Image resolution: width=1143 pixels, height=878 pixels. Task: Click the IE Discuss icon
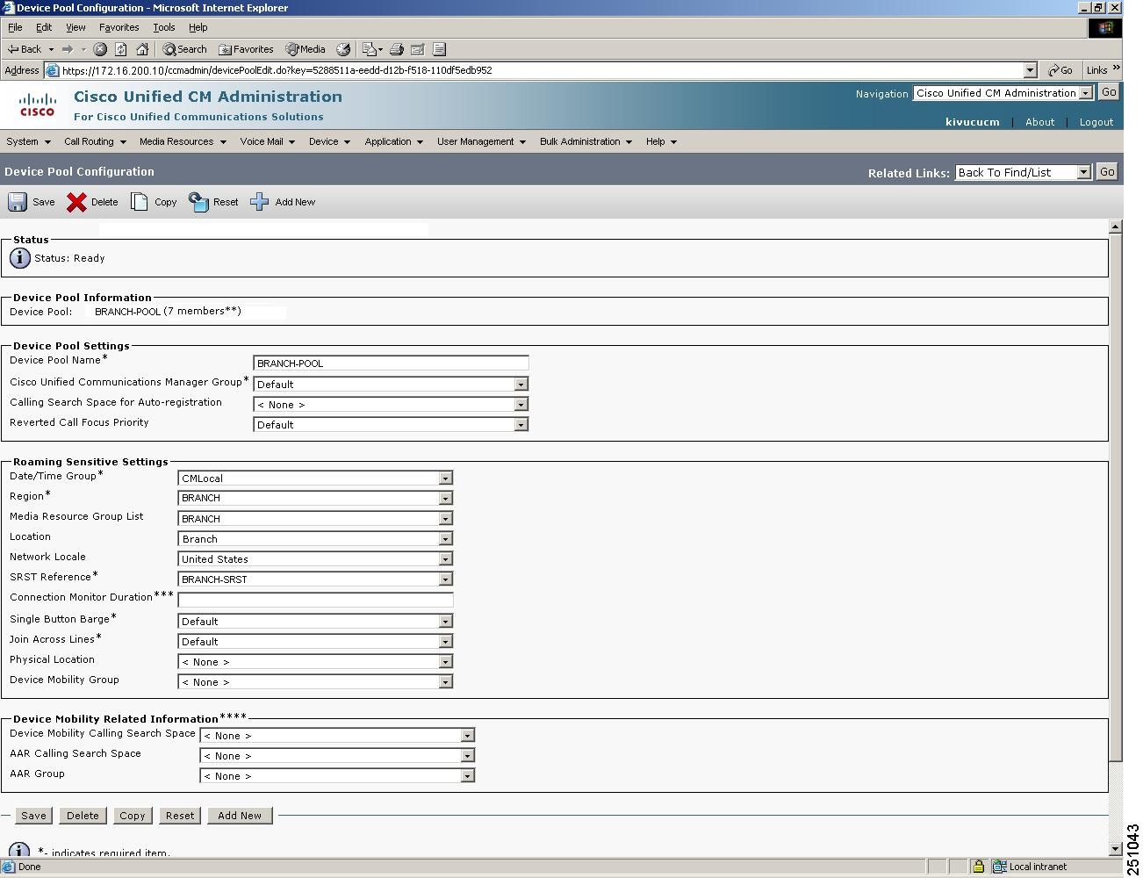pyautogui.click(x=440, y=49)
